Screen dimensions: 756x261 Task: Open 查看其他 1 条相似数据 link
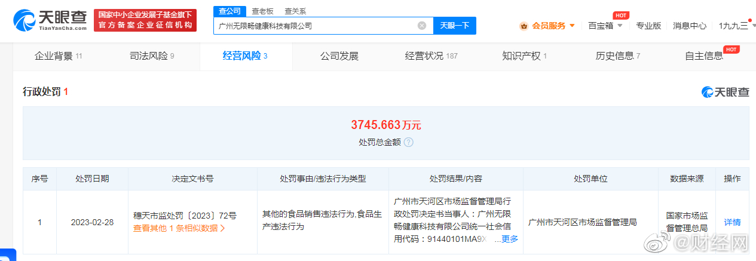[179, 228]
